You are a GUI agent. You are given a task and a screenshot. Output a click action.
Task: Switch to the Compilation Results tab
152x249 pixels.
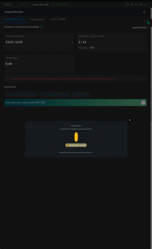tap(14, 19)
